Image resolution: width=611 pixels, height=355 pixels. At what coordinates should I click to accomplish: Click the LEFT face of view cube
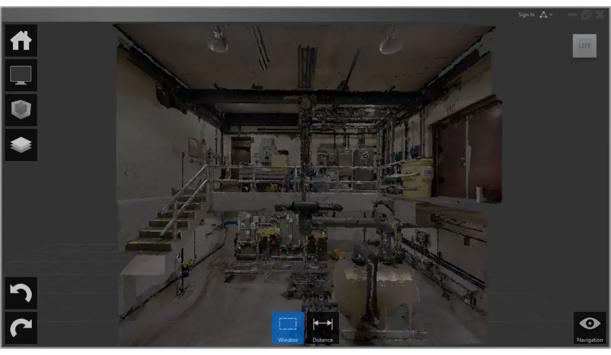point(585,46)
